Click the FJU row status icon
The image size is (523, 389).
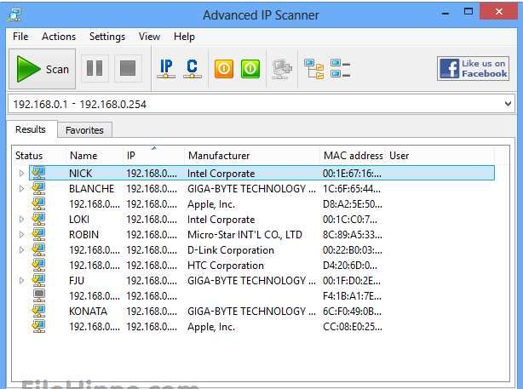[x=38, y=280]
